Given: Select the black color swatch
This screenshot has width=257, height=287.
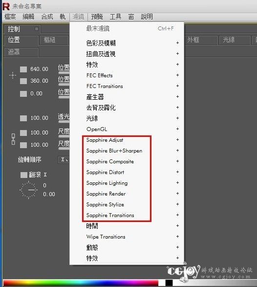Looking at the screenshot, I should click(169, 283).
